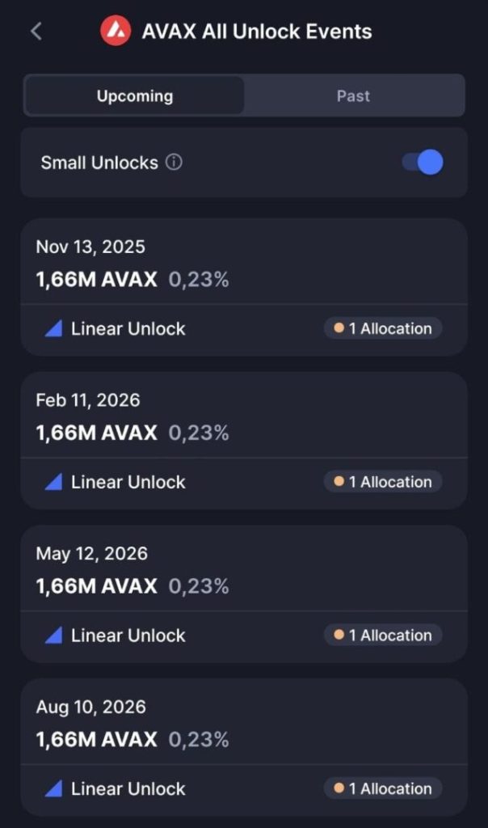Image resolution: width=488 pixels, height=828 pixels.
Task: Select the Upcoming tab
Action: point(135,96)
